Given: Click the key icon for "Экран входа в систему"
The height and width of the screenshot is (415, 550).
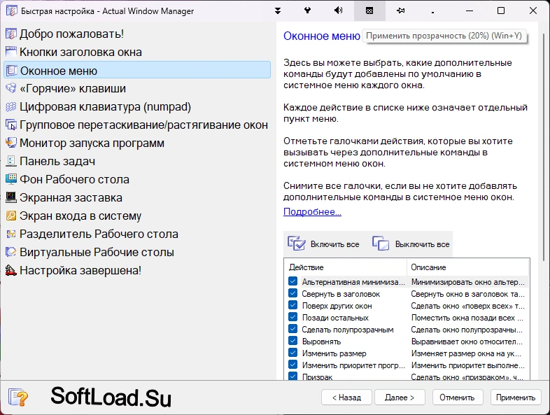Looking at the screenshot, I should click(11, 216).
